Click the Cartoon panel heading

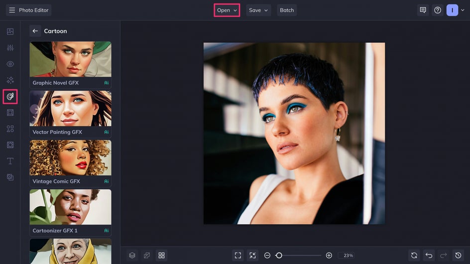[x=55, y=31]
